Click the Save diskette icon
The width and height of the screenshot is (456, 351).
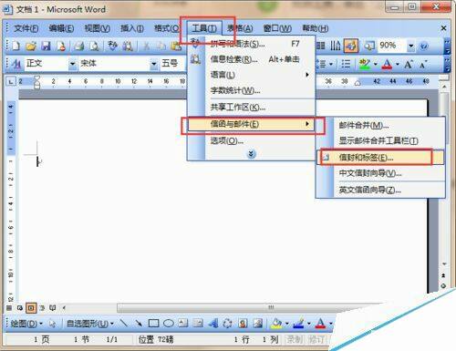click(x=46, y=46)
